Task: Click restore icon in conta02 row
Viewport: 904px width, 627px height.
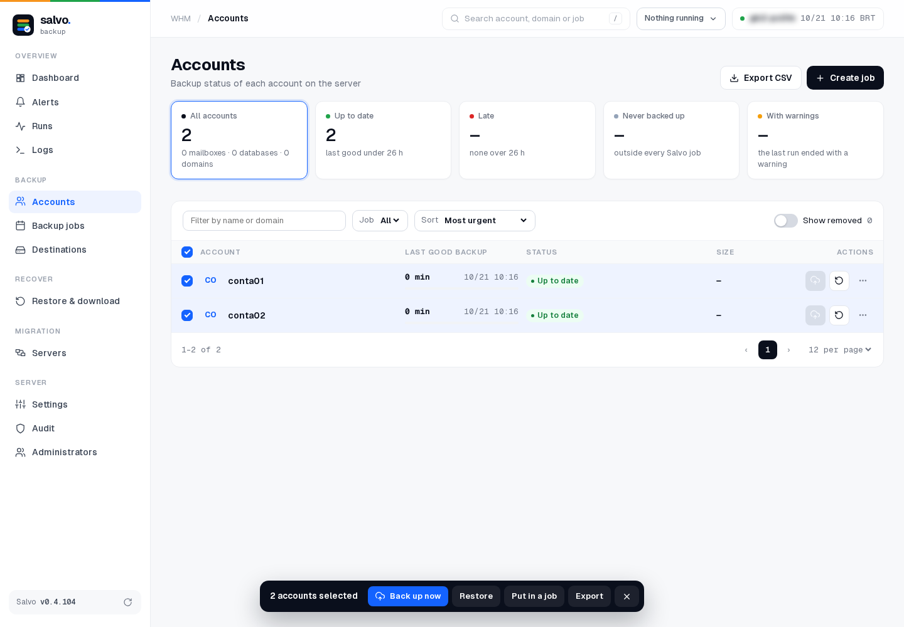Action: (839, 315)
